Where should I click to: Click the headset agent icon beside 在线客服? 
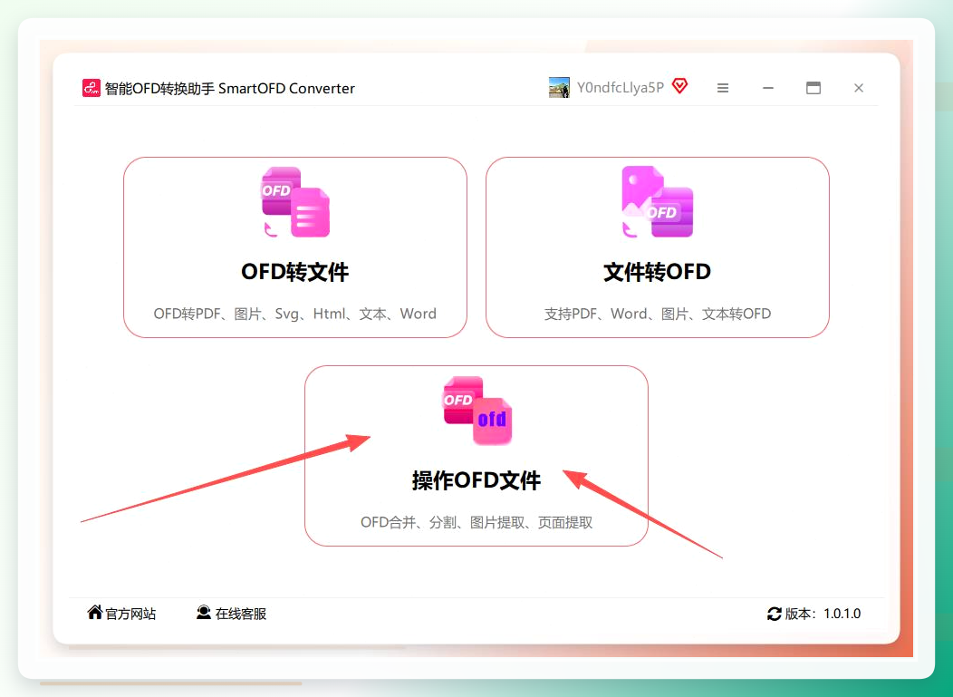click(x=204, y=613)
